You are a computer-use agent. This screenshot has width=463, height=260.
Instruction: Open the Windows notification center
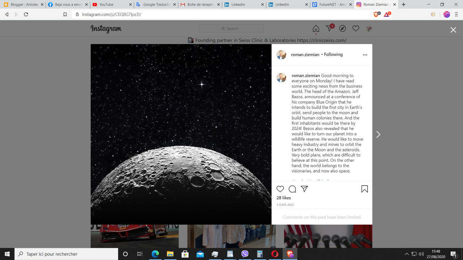454,254
